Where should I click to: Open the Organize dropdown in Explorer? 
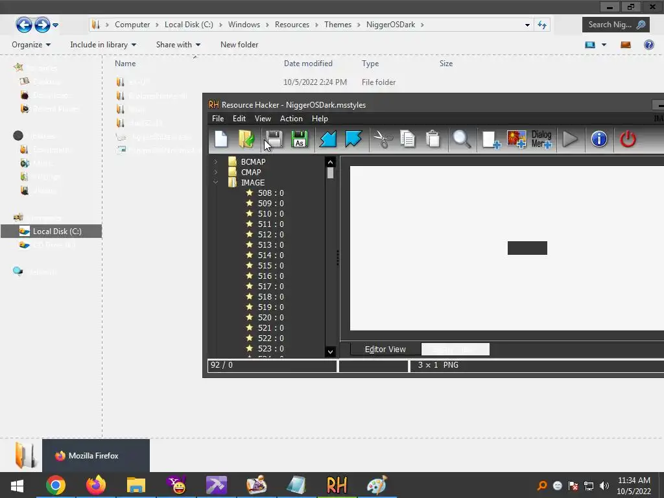click(31, 45)
